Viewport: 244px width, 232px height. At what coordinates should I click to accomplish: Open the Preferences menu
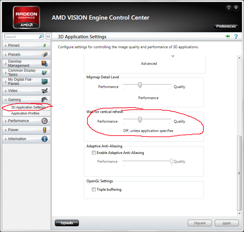[226, 27]
